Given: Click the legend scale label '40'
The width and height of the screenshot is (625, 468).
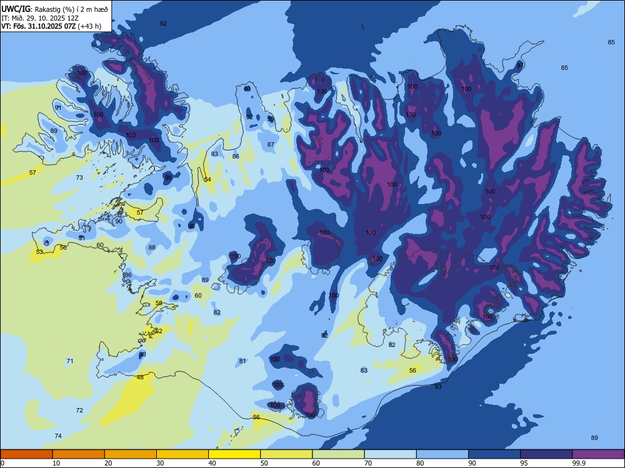Looking at the screenshot, I should click(212, 463).
